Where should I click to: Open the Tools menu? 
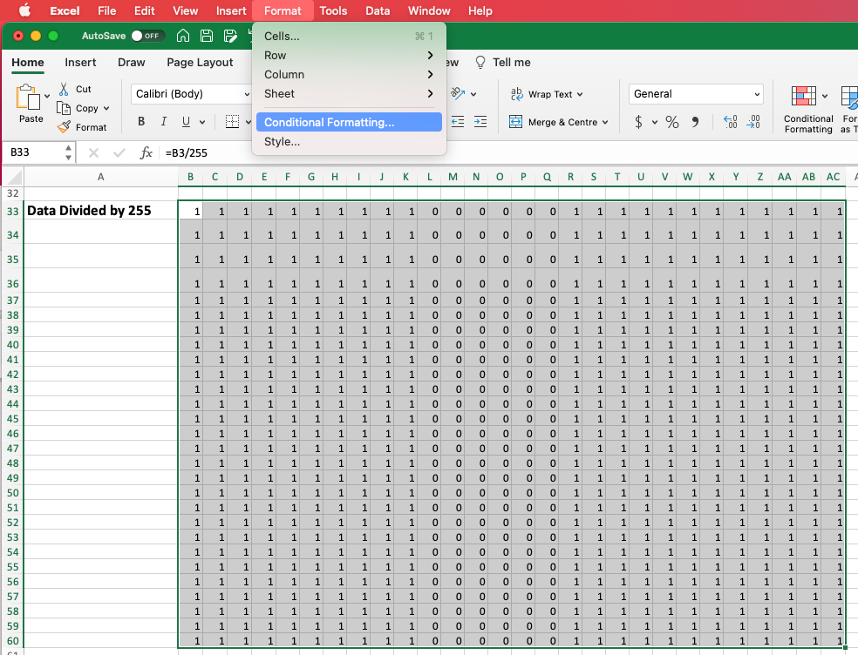pyautogui.click(x=333, y=10)
